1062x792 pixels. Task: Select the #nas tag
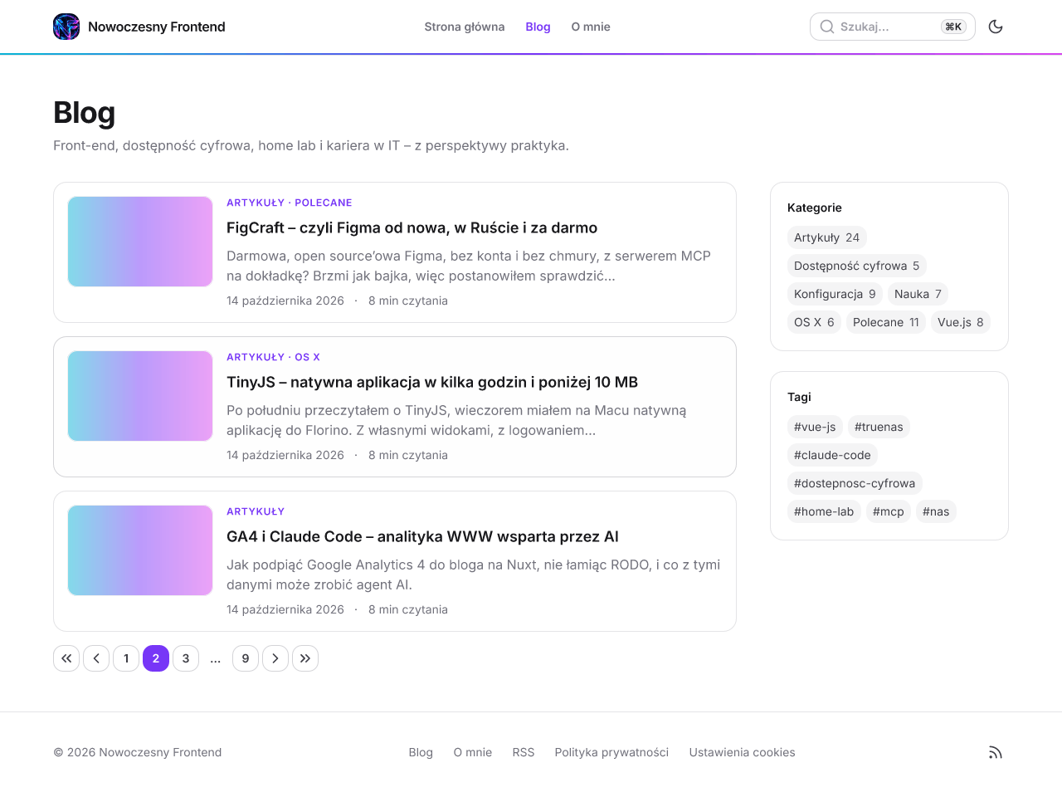(936, 511)
